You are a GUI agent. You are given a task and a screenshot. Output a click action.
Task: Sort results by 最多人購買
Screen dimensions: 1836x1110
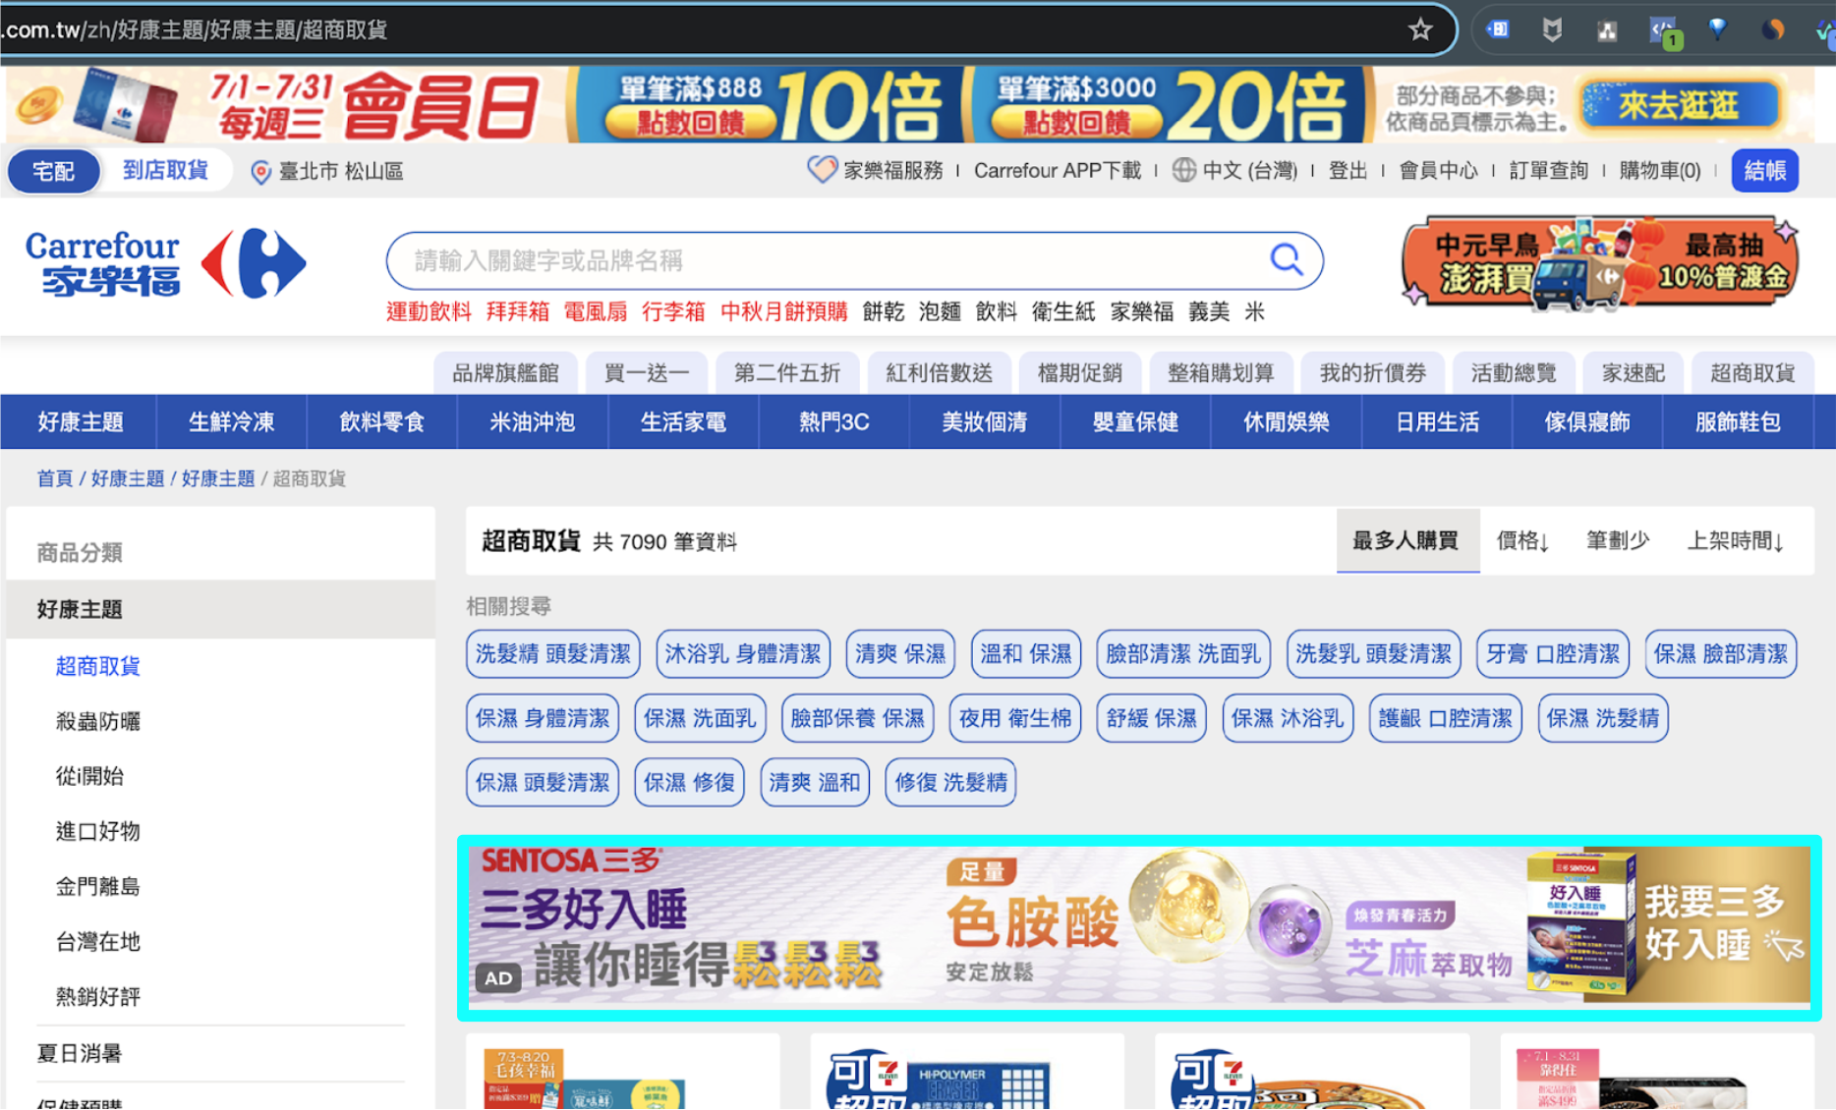[x=1406, y=540]
